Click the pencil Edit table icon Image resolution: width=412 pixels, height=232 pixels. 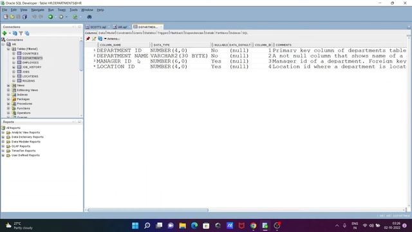94,39
